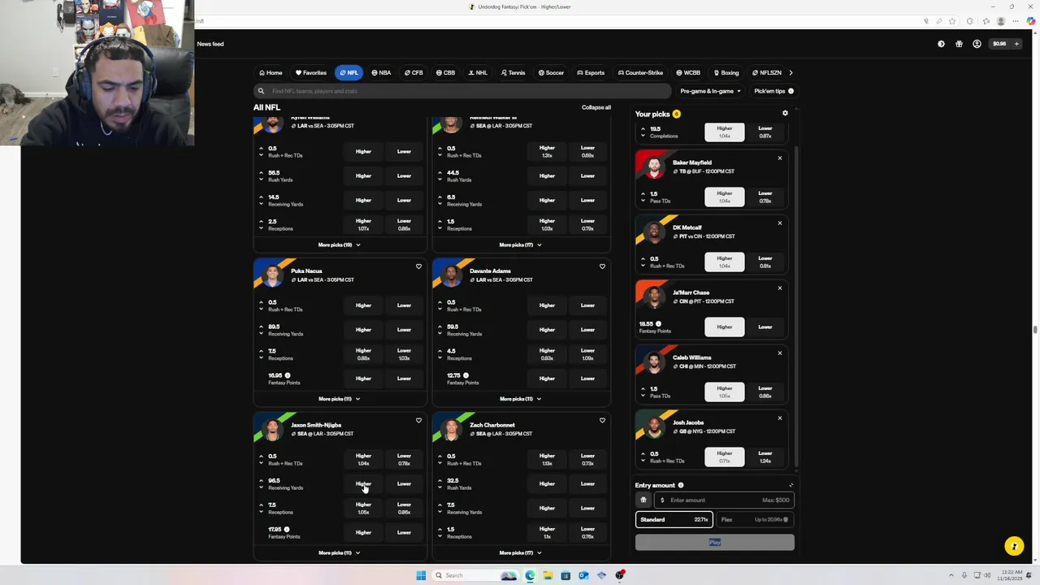Click the Play button to submit entry
Image resolution: width=1040 pixels, height=585 pixels.
tap(715, 542)
